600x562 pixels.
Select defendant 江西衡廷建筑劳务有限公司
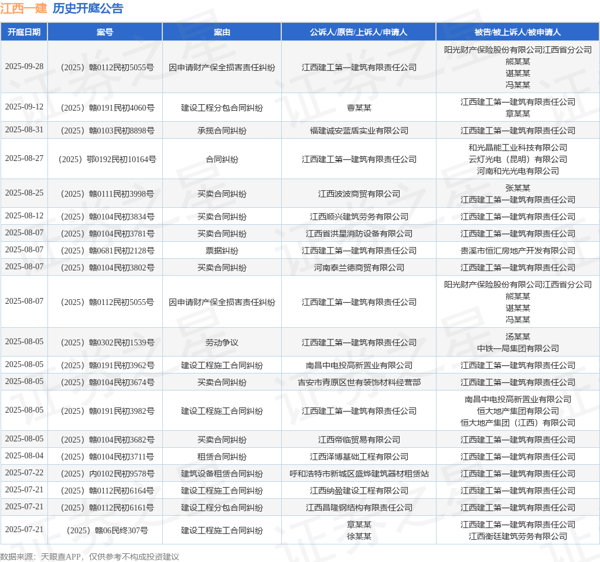[518, 536]
